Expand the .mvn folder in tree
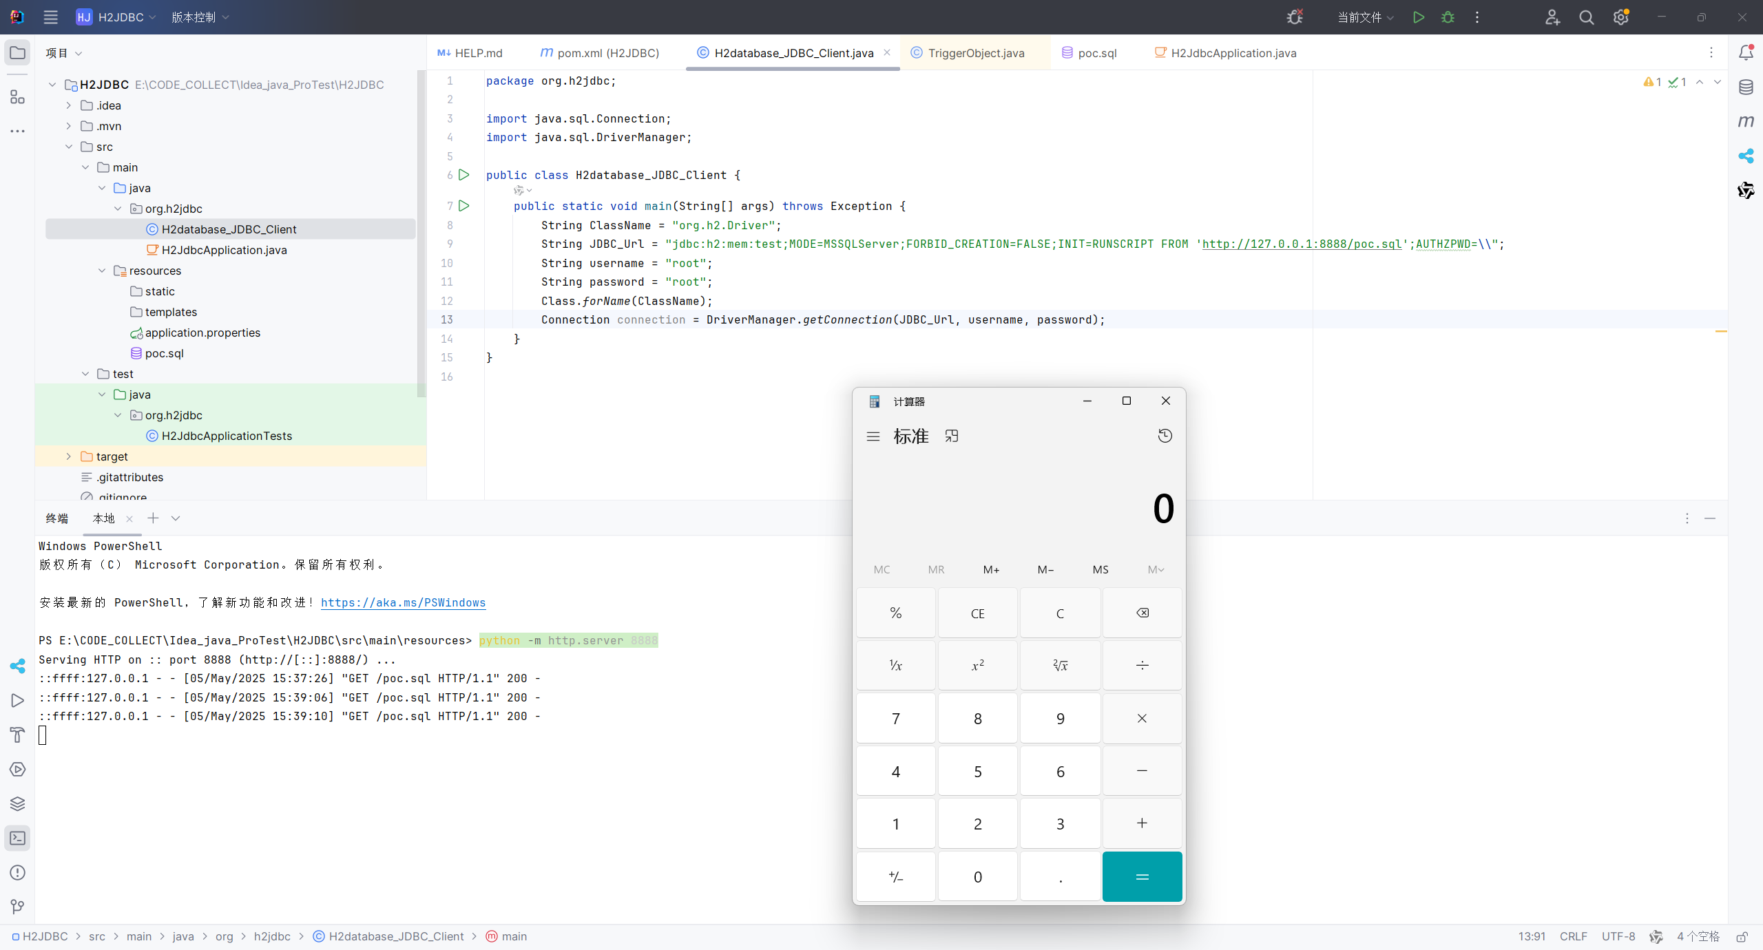Viewport: 1763px width, 950px height. 68,126
